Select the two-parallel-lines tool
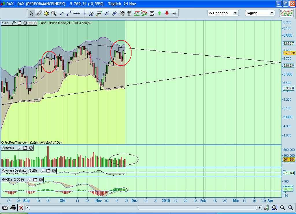The height and width of the screenshot is (214, 296). point(114,13)
